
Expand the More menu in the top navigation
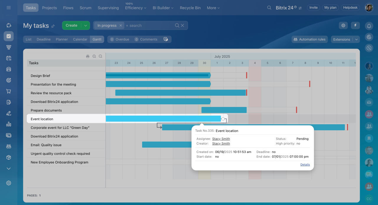pos(213,8)
